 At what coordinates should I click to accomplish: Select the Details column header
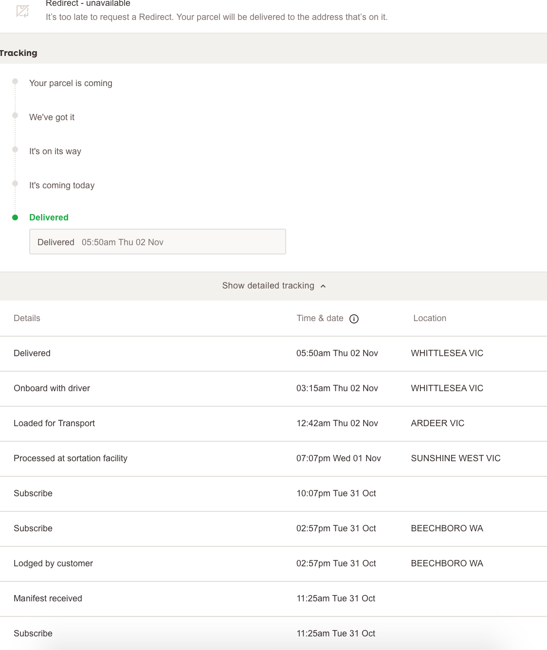pos(27,318)
